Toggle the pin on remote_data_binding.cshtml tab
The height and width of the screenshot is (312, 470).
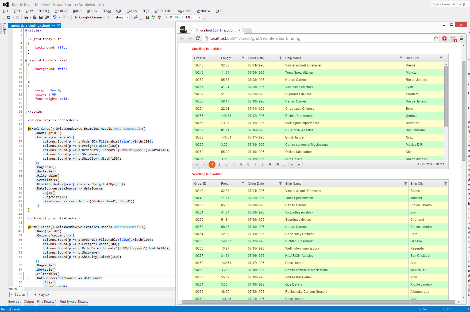tap(54, 25)
